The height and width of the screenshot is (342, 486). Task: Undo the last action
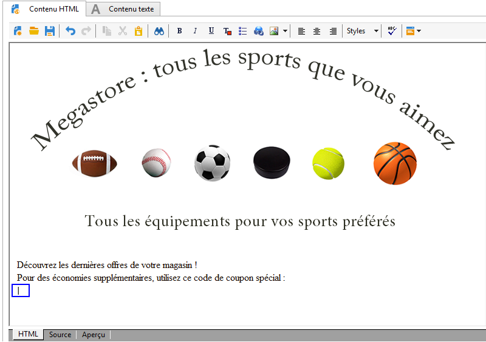click(x=70, y=31)
